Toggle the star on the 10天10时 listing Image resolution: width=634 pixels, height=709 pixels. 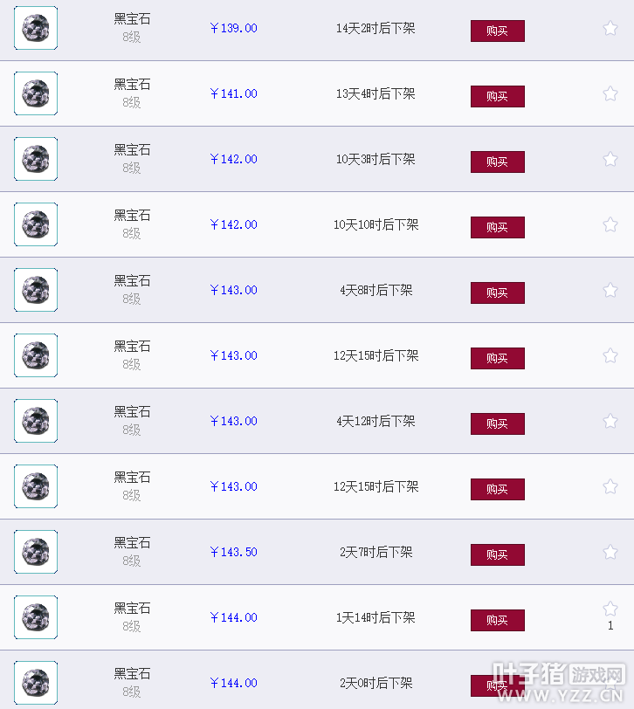pos(610,224)
